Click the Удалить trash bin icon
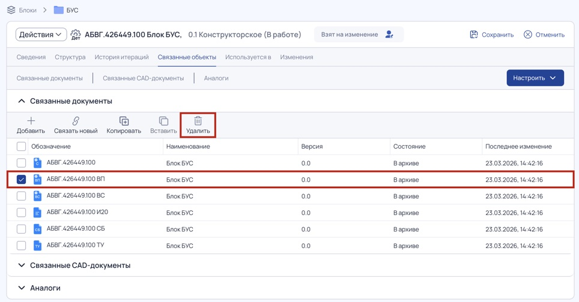The image size is (579, 302). pos(198,121)
